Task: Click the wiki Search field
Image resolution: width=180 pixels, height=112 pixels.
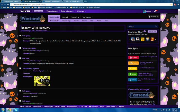Action: point(143,26)
